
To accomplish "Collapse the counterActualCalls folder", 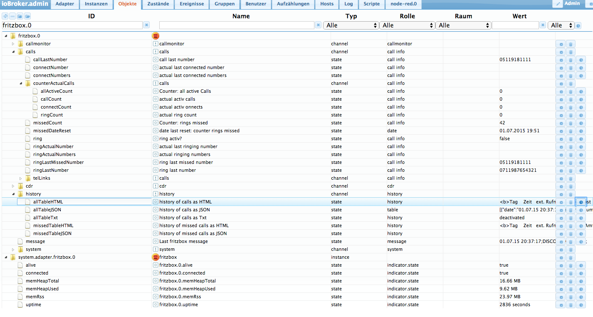I will 20,83.
